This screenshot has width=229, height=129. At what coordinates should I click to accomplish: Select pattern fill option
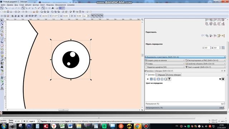pyautogui.click(x=162, y=79)
